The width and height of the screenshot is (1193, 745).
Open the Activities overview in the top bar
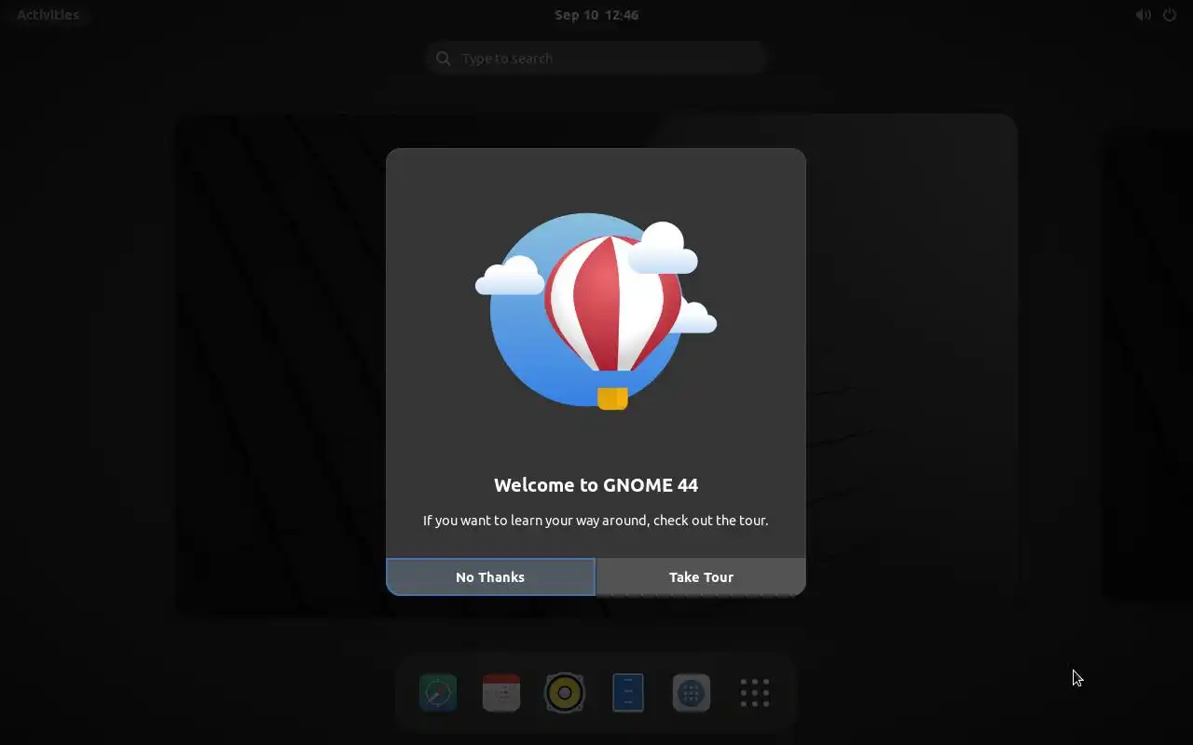(48, 14)
